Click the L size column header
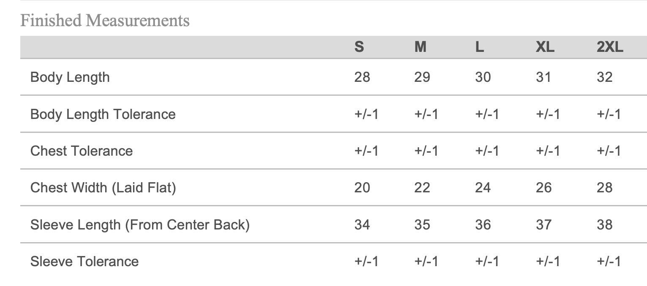This screenshot has width=647, height=286. tap(479, 47)
